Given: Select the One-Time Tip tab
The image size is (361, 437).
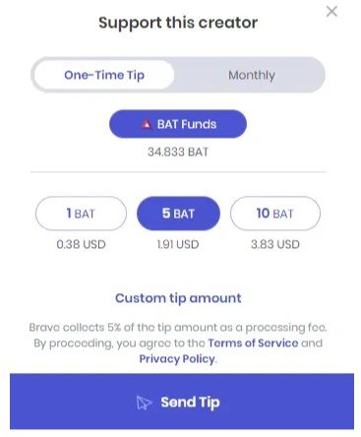Looking at the screenshot, I should (104, 75).
